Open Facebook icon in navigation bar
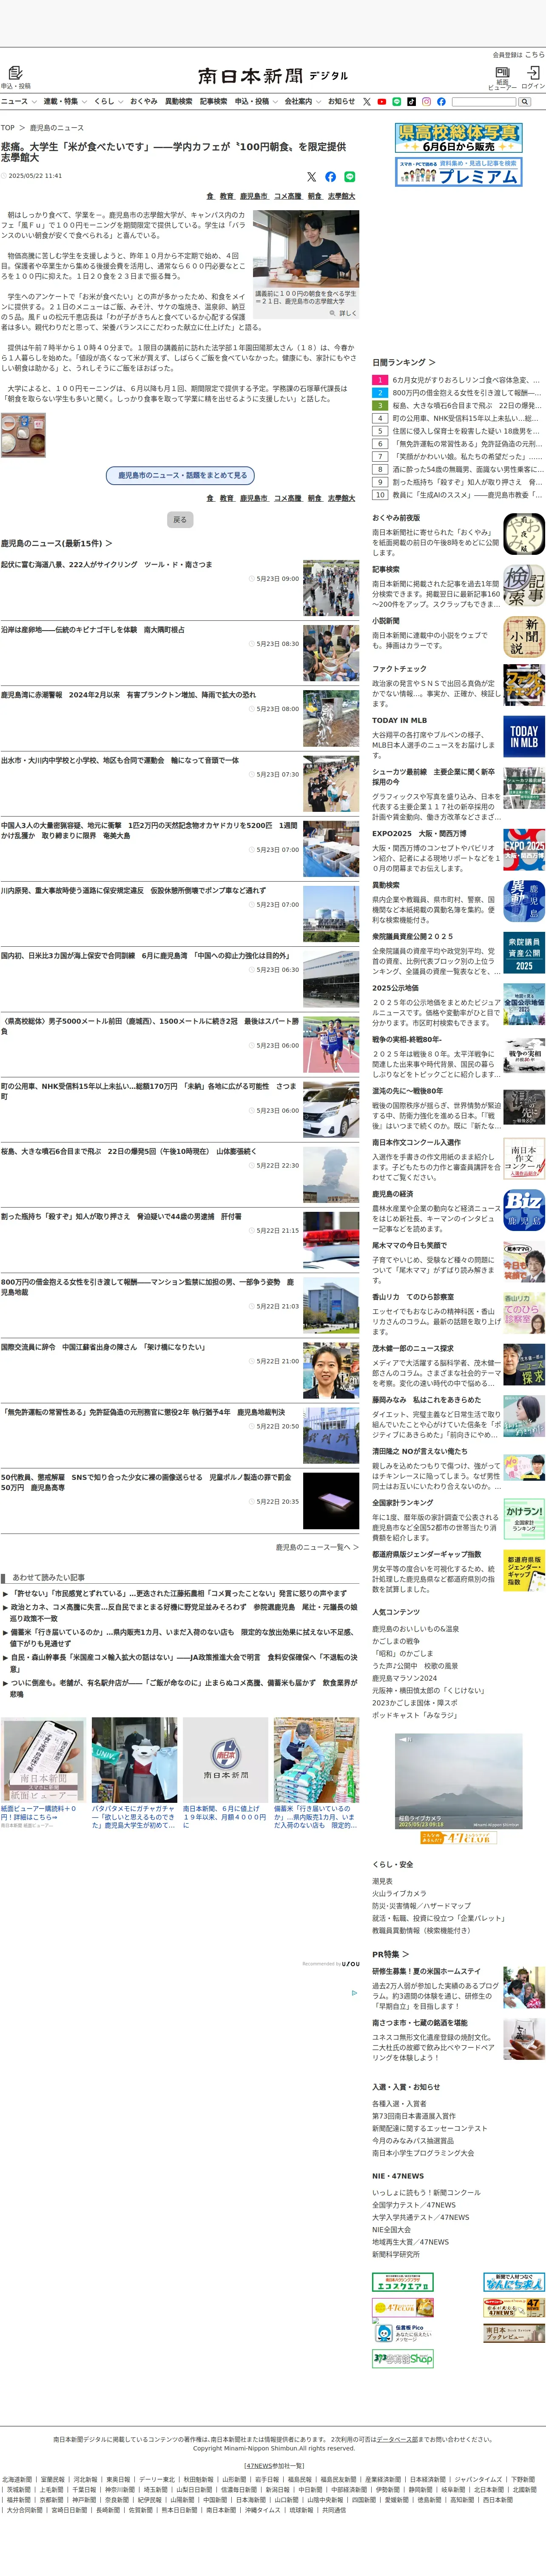546x2553 pixels. [x=441, y=101]
